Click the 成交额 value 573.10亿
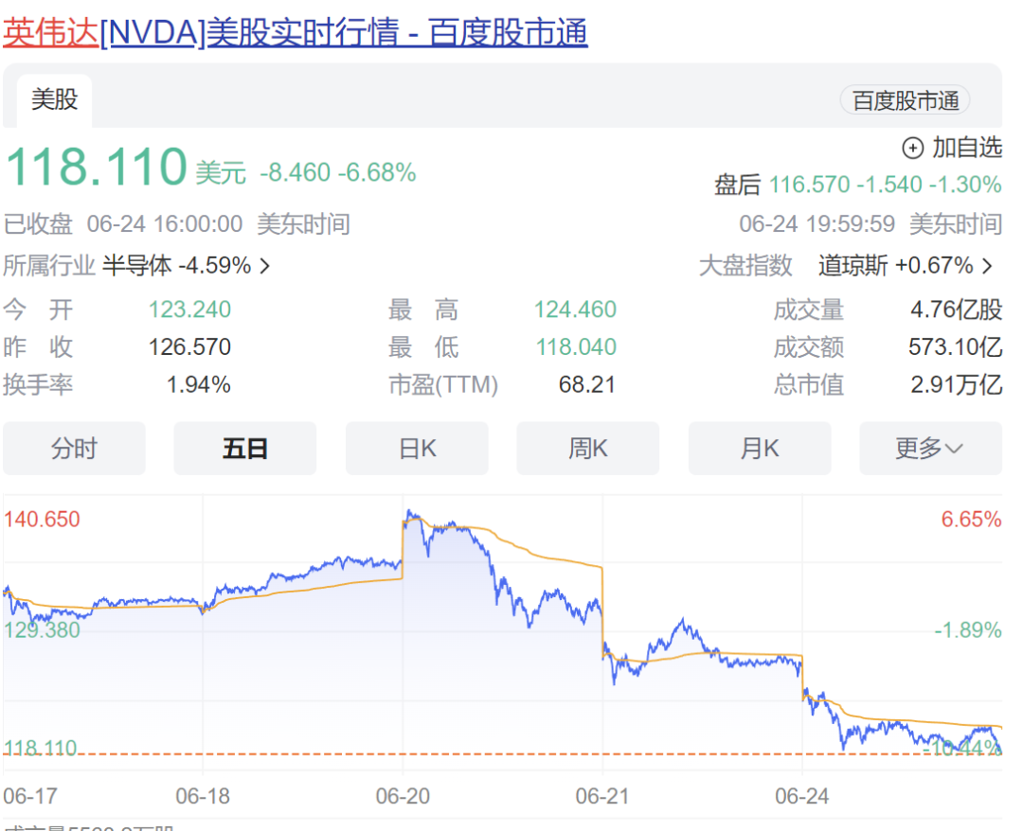 pos(956,346)
